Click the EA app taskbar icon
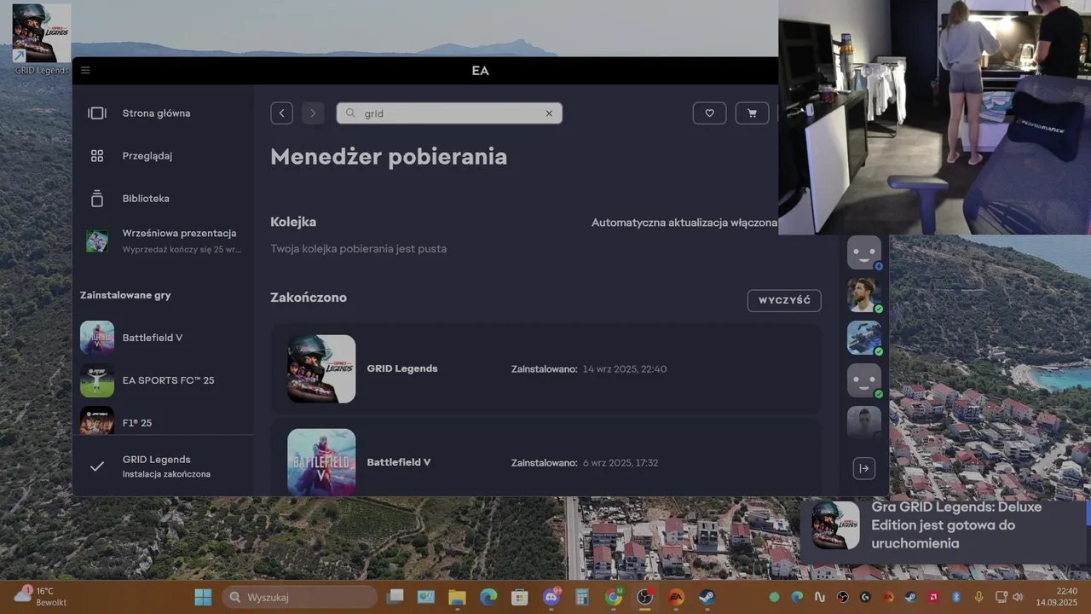This screenshot has height=614, width=1091. (x=676, y=597)
